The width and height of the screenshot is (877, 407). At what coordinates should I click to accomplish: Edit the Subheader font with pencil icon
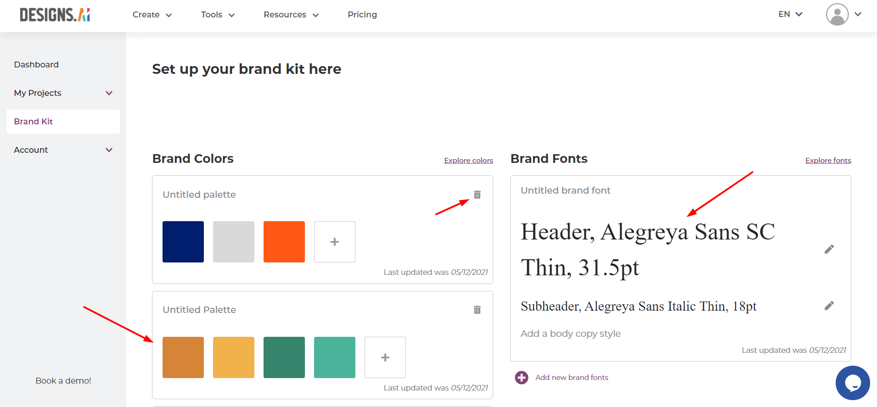829,306
